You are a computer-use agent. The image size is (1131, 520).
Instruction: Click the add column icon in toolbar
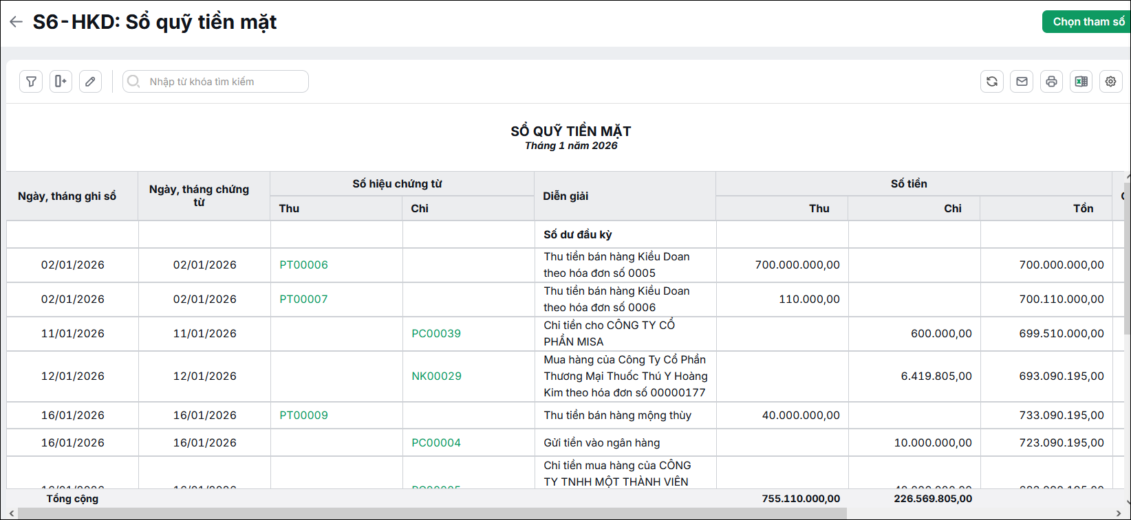click(x=61, y=81)
